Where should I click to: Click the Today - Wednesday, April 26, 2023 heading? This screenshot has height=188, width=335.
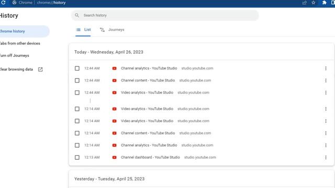pyautogui.click(x=109, y=52)
